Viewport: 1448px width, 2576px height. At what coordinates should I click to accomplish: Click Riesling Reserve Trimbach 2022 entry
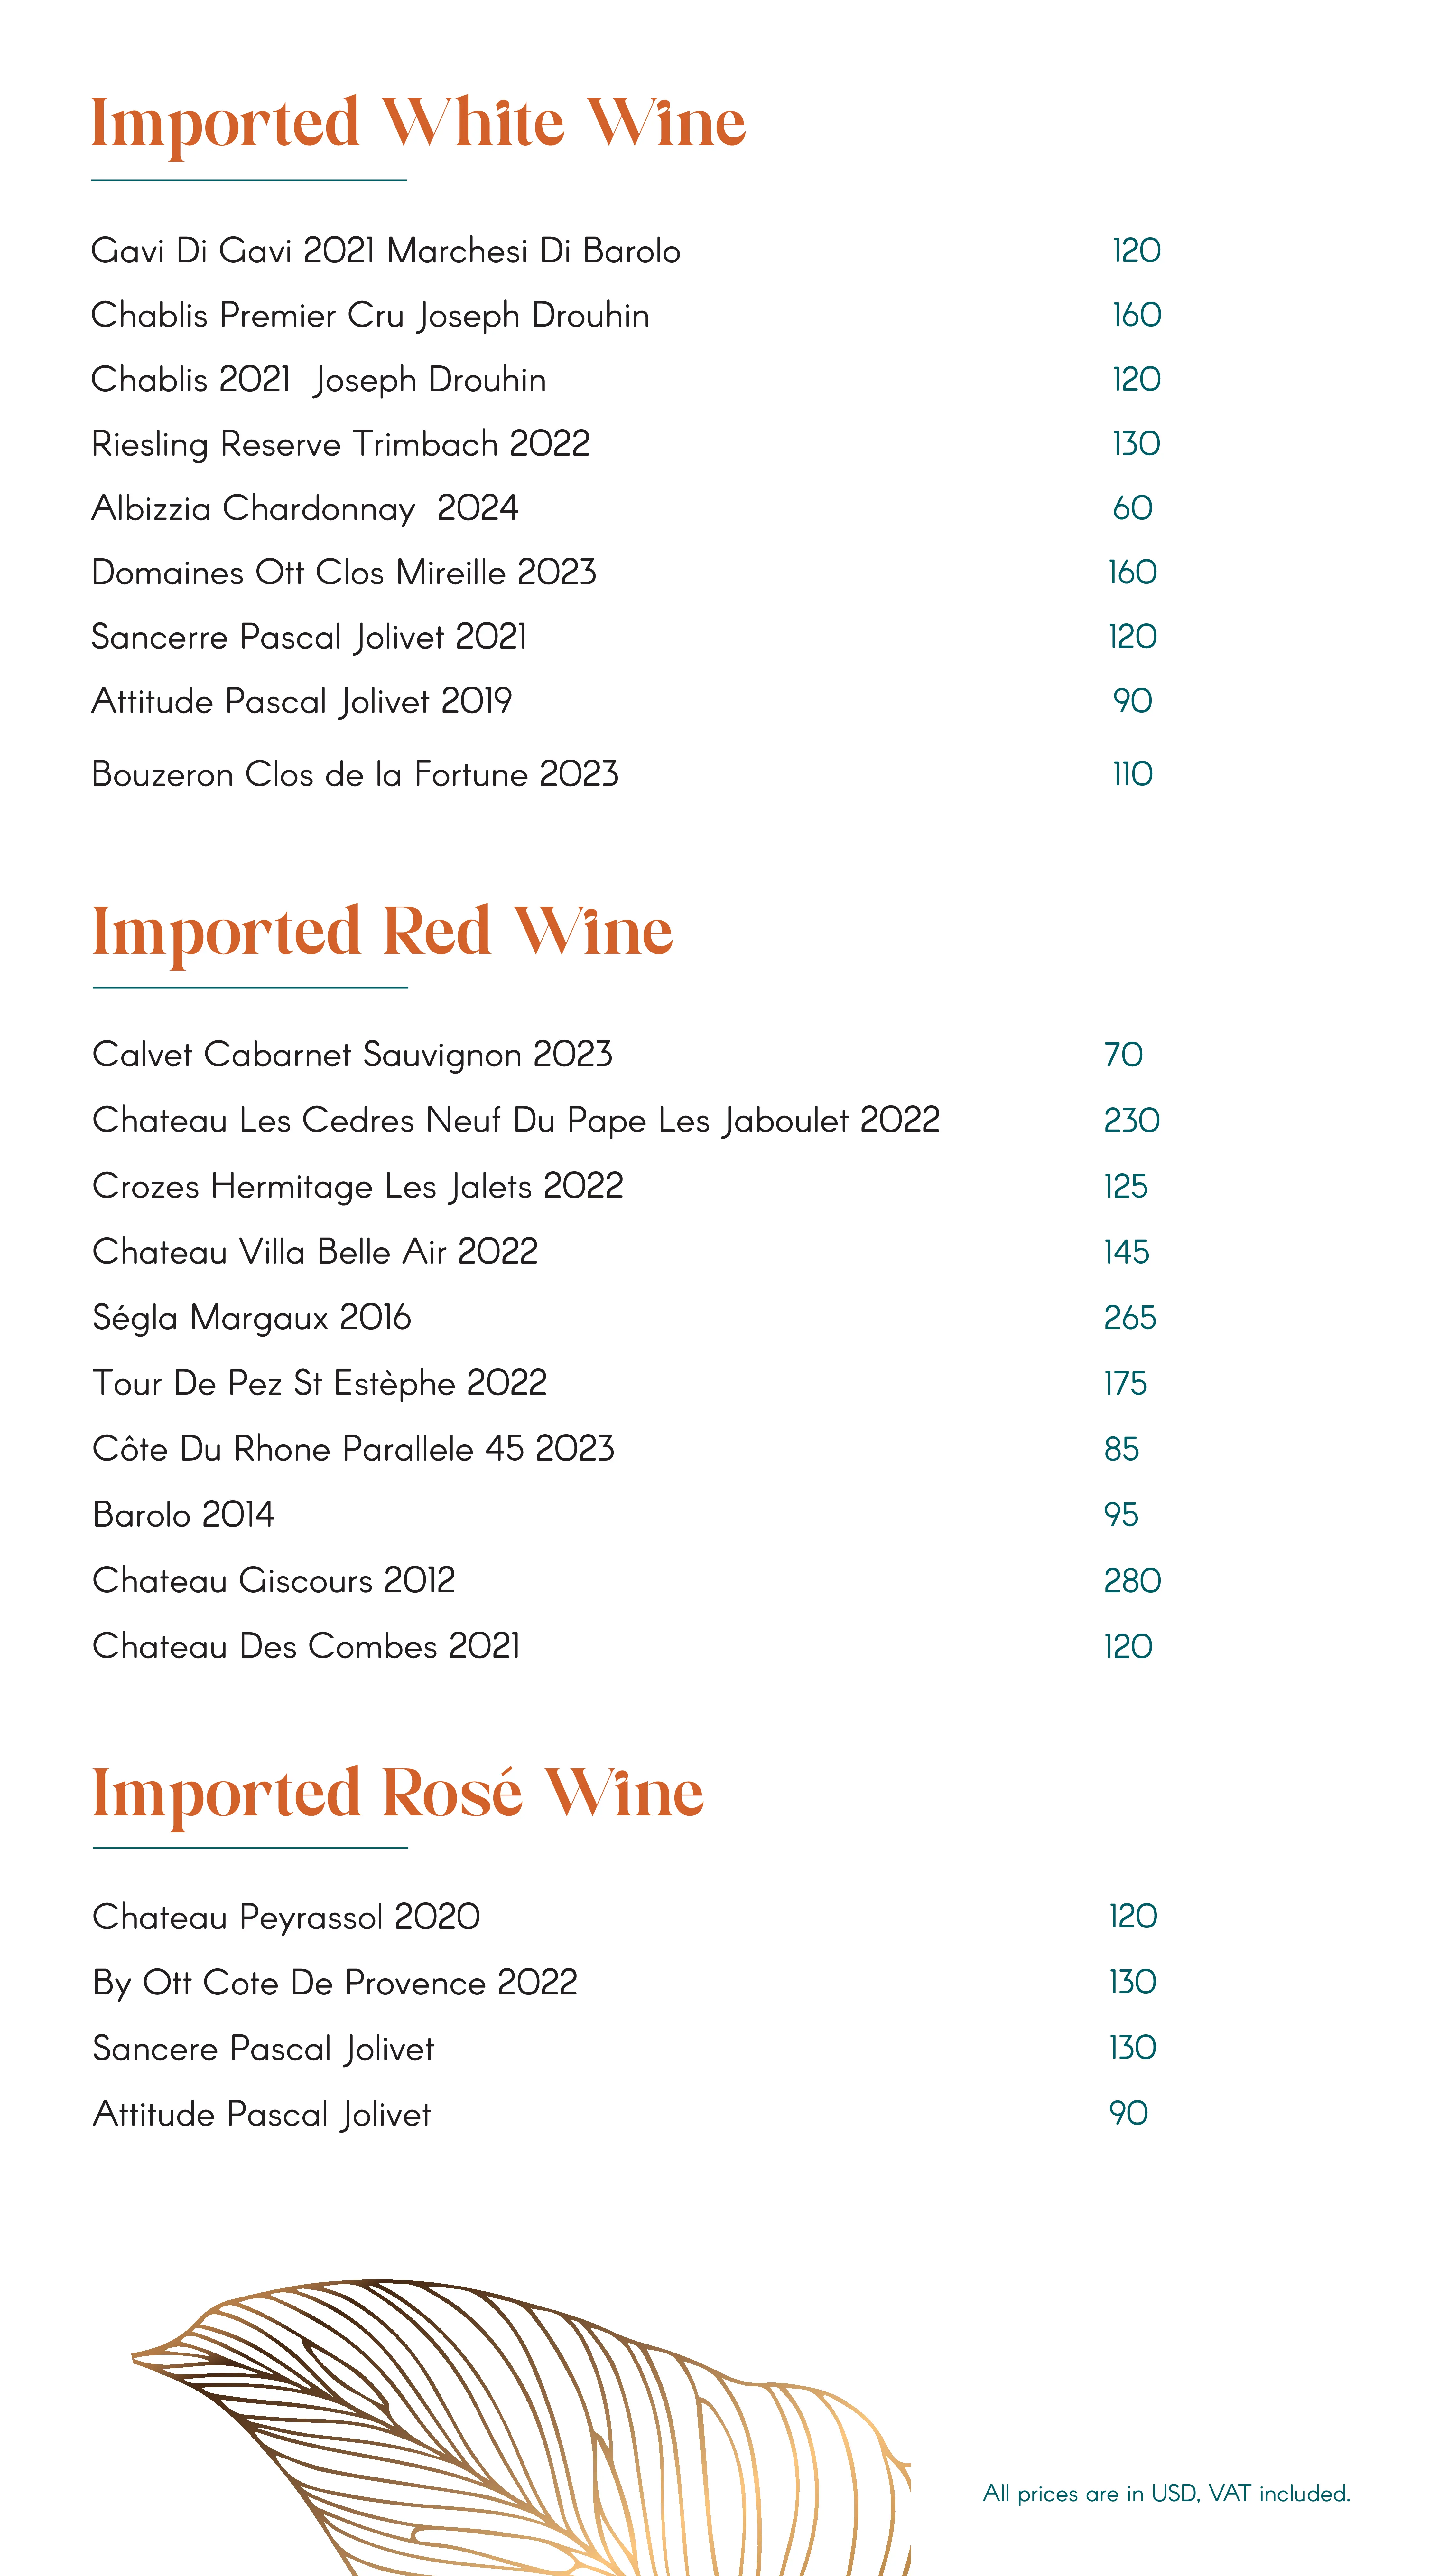pyautogui.click(x=340, y=444)
